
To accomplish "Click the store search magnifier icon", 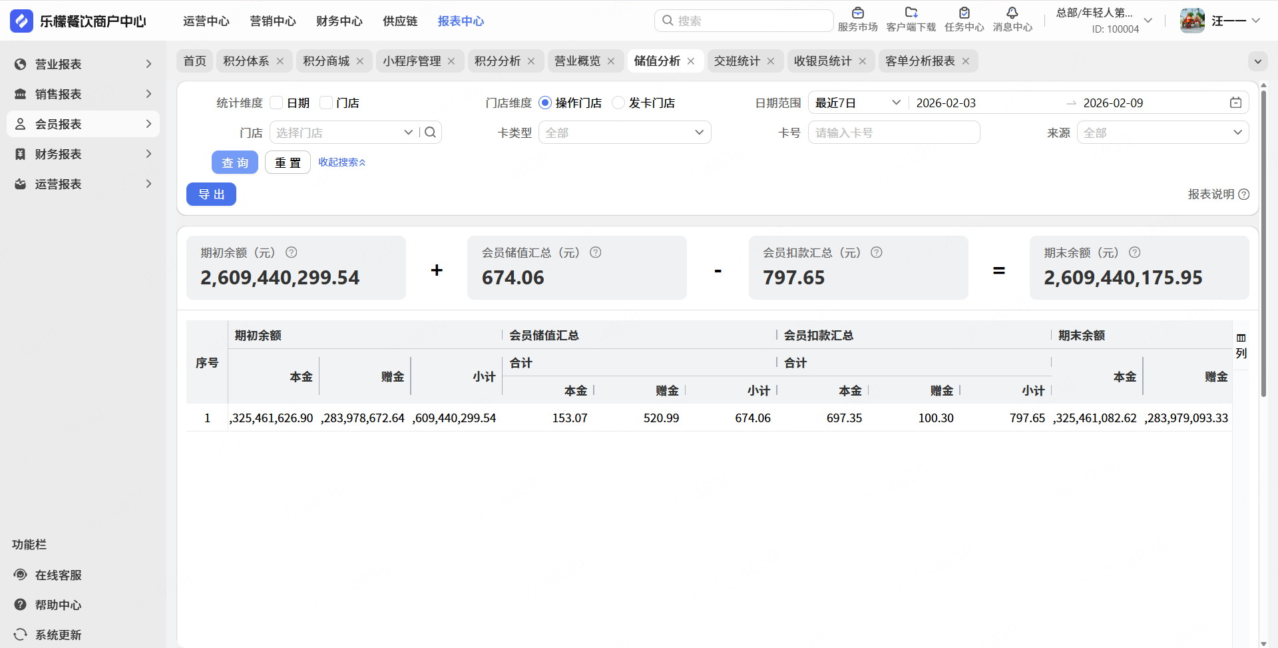I will coord(431,133).
